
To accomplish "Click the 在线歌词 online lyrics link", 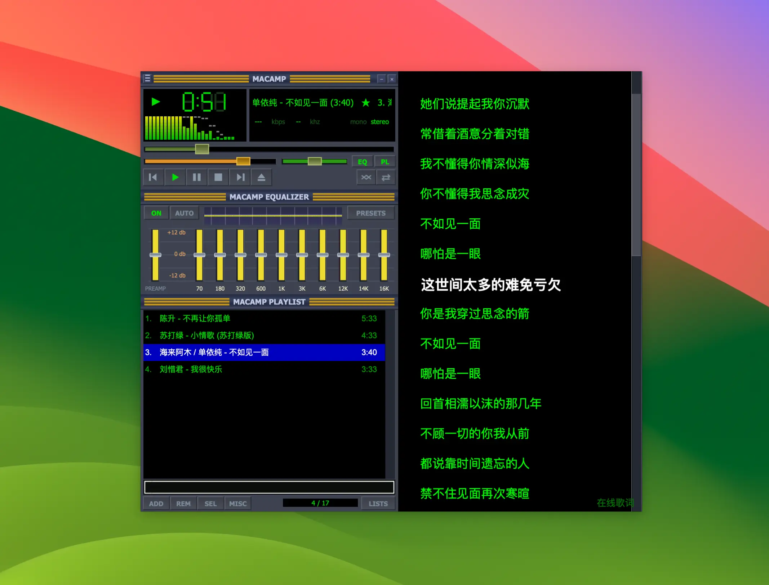I will tap(615, 503).
